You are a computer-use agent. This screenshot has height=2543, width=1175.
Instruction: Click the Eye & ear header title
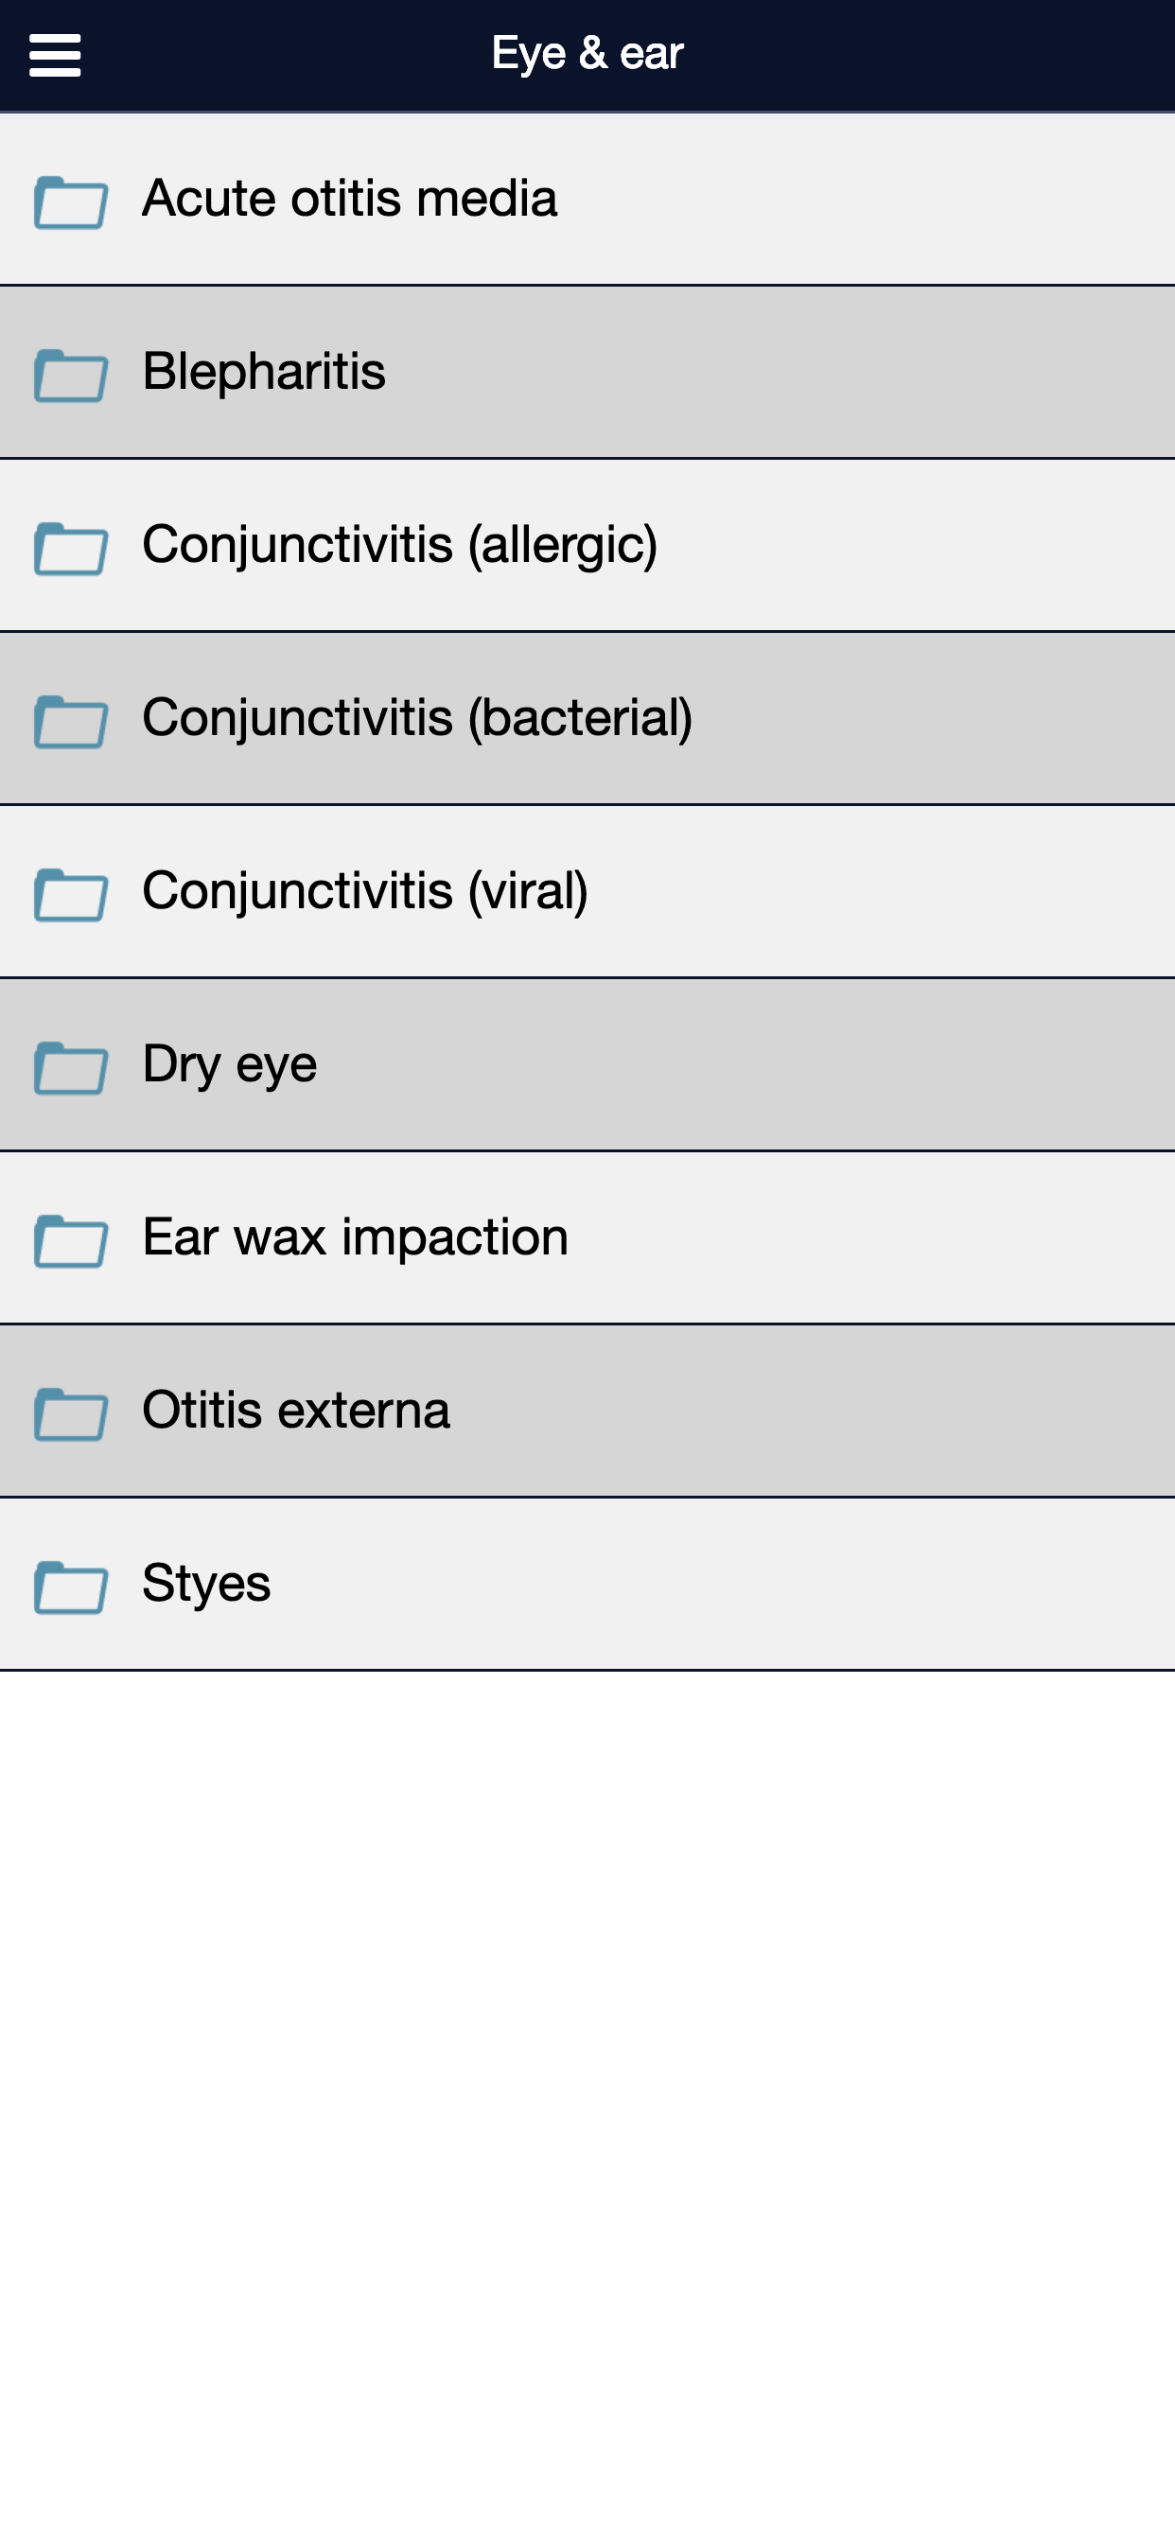point(587,53)
